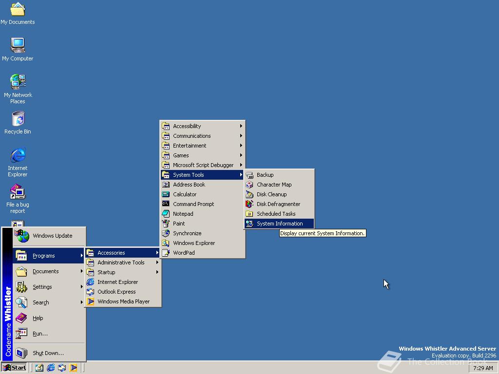The height and width of the screenshot is (374, 499).
Task: Click the Address Book icon
Action: [166, 185]
